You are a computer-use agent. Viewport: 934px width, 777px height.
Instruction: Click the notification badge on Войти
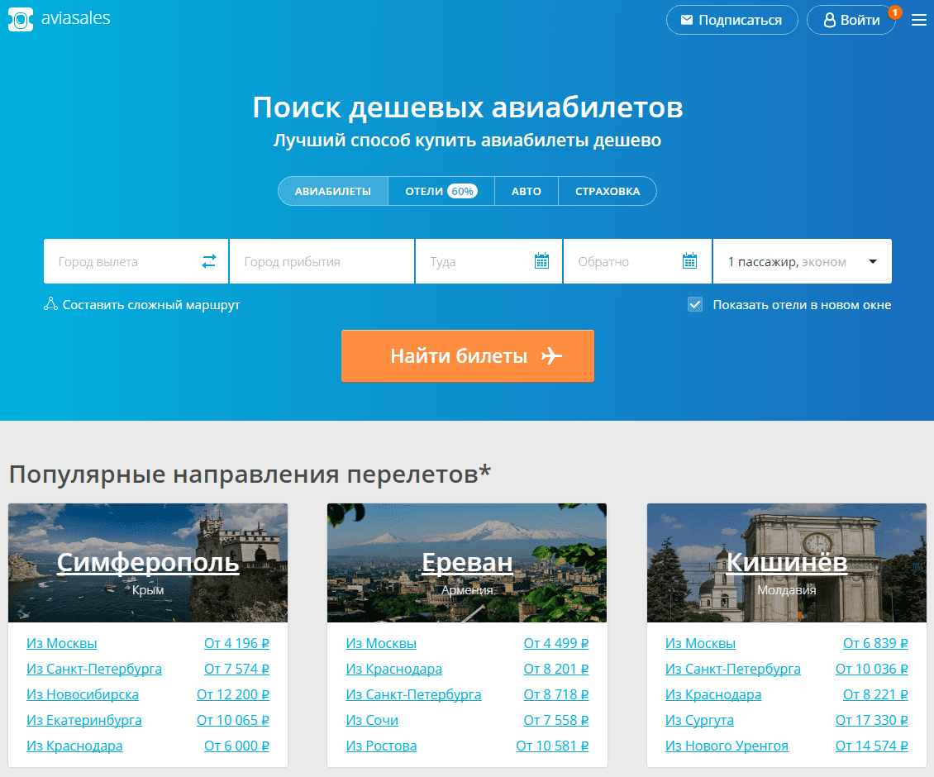[894, 12]
